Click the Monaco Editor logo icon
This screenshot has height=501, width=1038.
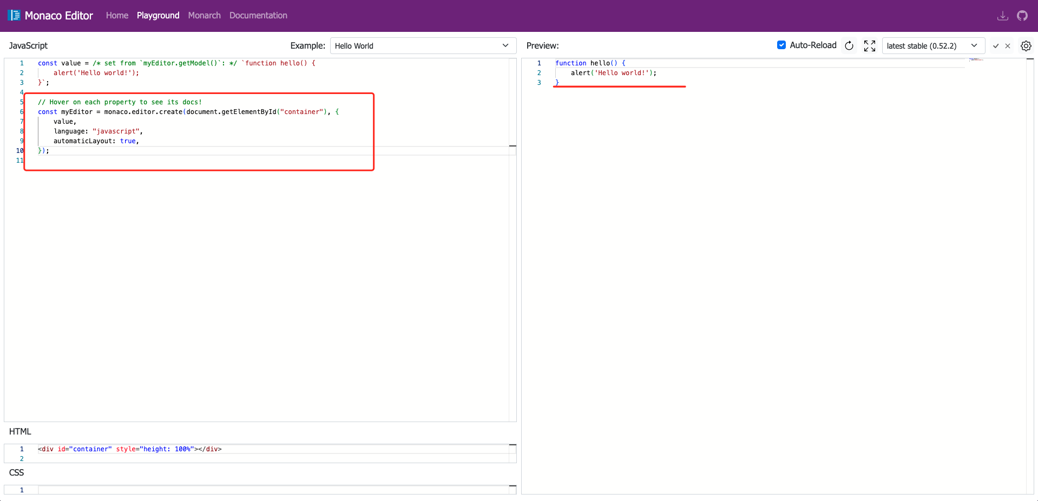click(x=14, y=15)
